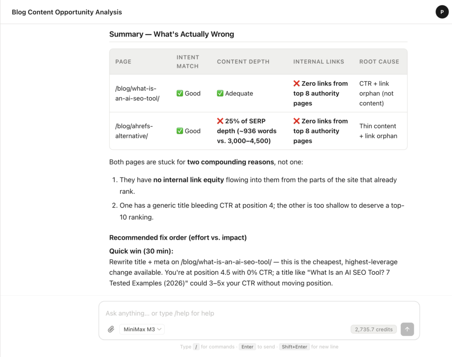Open the profile avatar labeled P

[x=442, y=12]
